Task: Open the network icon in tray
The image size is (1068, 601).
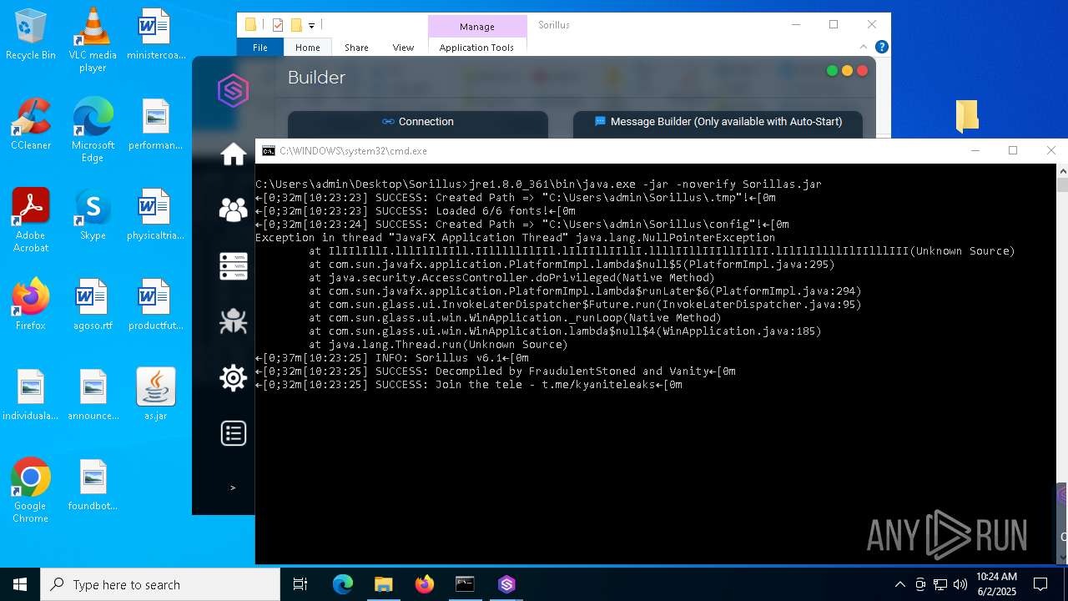Action: 940,584
